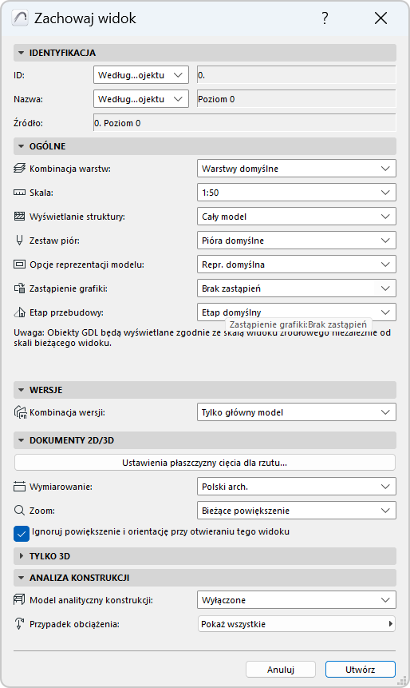Open the Nazwa 'Według...ojektu' dropdown
This screenshot has width=410, height=688.
tap(141, 99)
